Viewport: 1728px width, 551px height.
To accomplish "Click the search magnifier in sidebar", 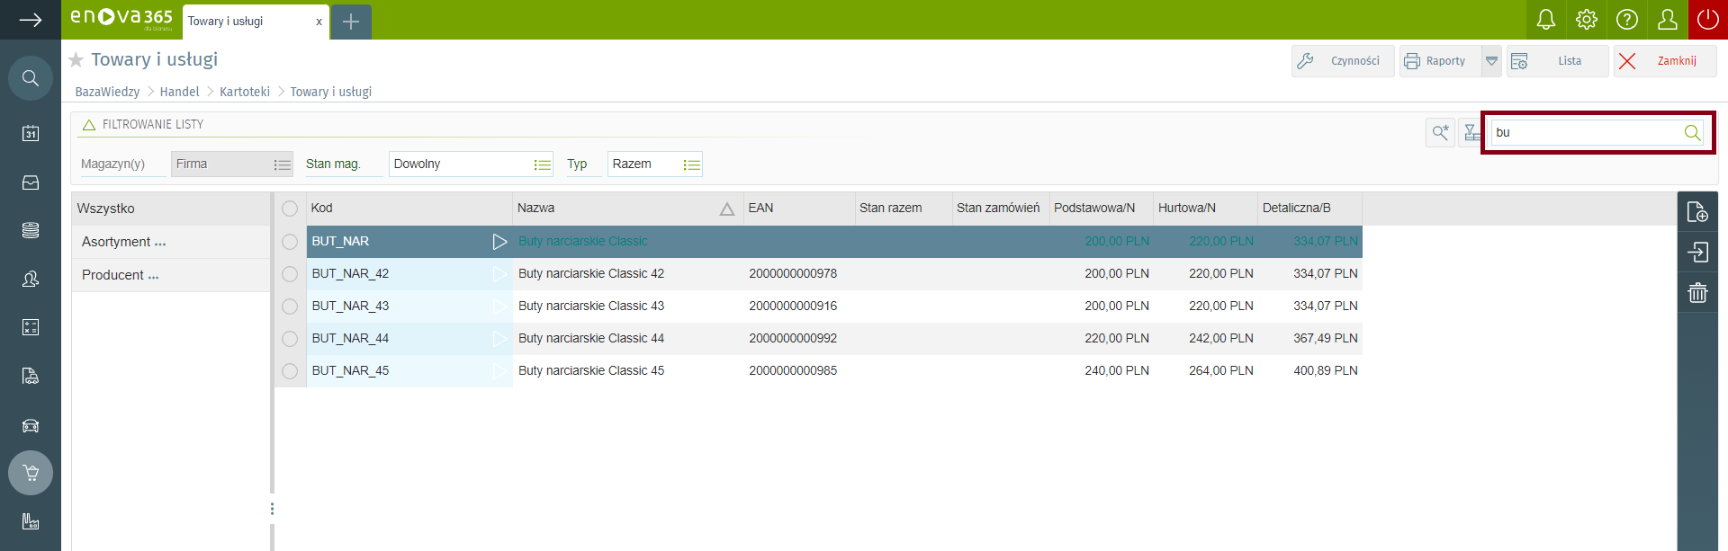I will [31, 79].
